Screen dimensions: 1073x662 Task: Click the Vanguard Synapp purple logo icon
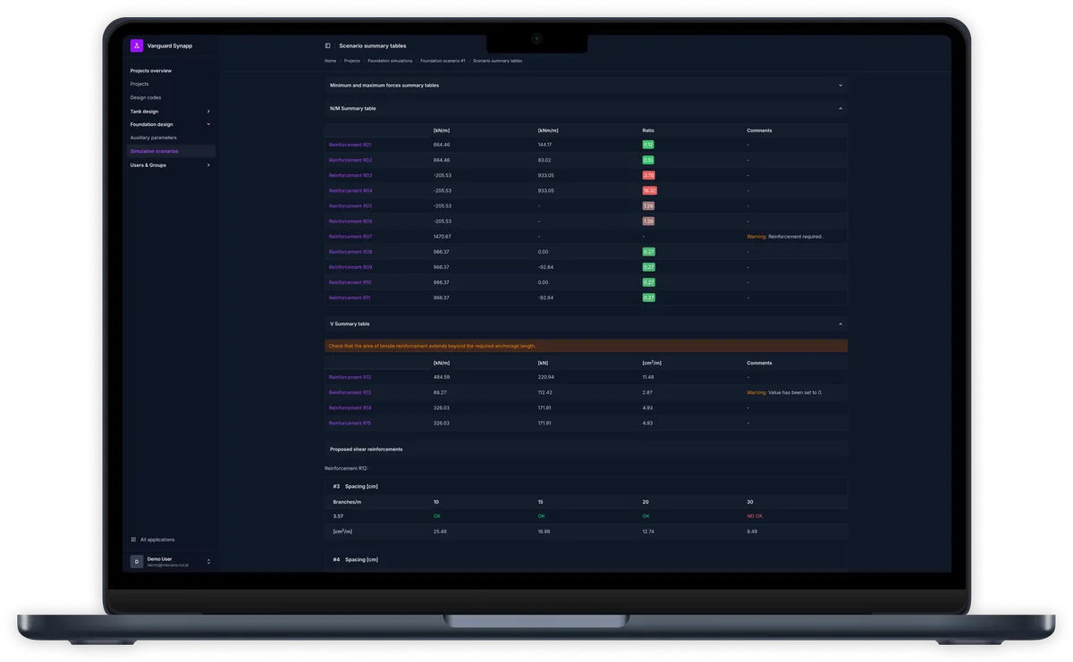coord(137,46)
